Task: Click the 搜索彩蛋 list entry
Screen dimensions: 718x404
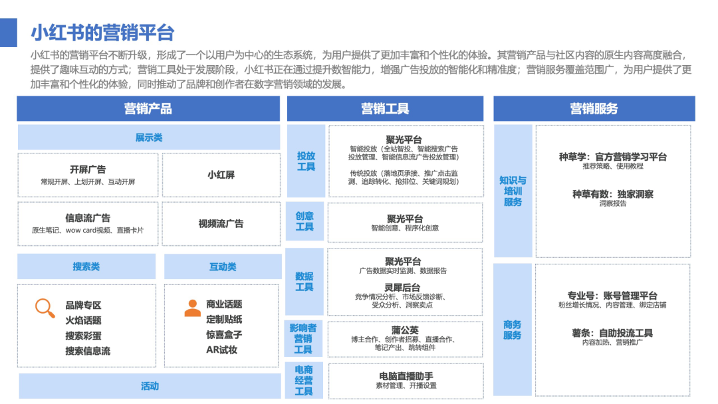Action: coord(83,336)
